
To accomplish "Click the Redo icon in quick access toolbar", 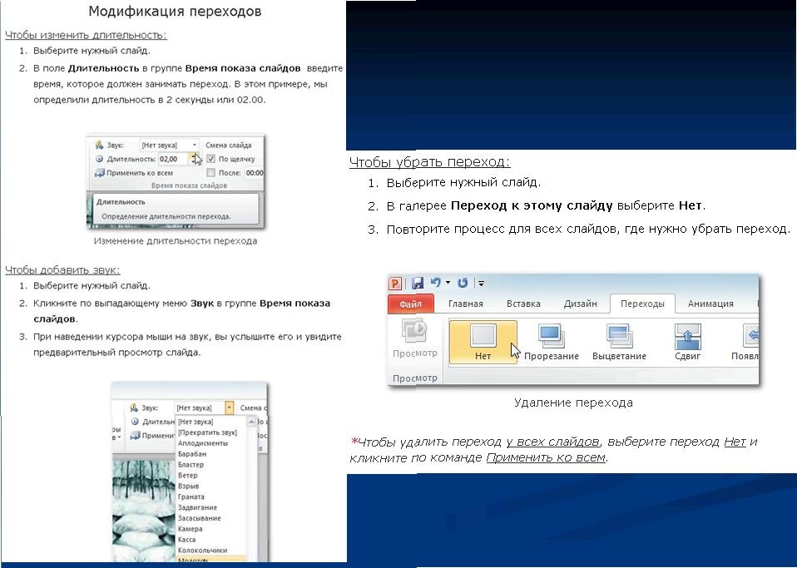I will (x=463, y=284).
